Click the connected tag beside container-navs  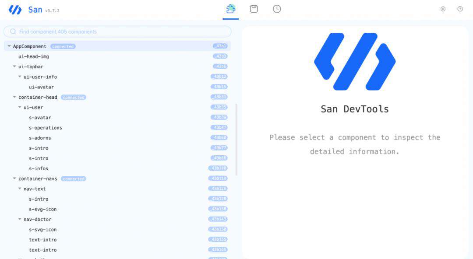tap(74, 179)
